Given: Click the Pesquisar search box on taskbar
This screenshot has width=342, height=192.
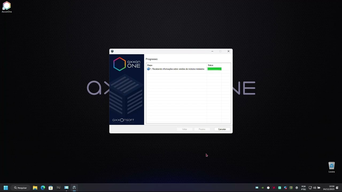Looking at the screenshot, I should 21,188.
